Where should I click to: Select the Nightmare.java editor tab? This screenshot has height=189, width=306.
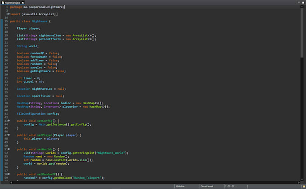[13, 3]
